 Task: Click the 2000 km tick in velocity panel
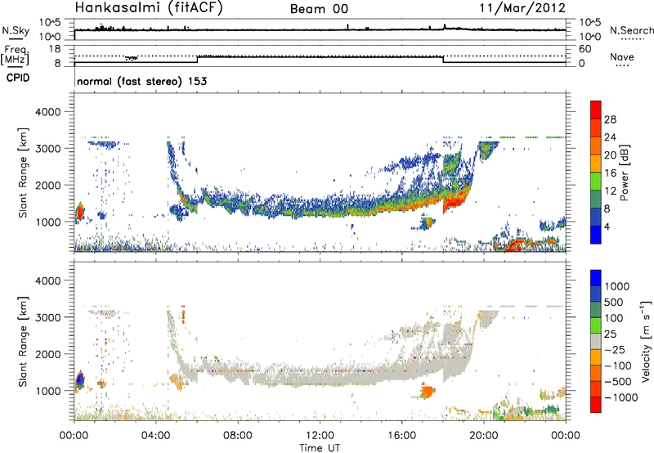click(x=47, y=354)
